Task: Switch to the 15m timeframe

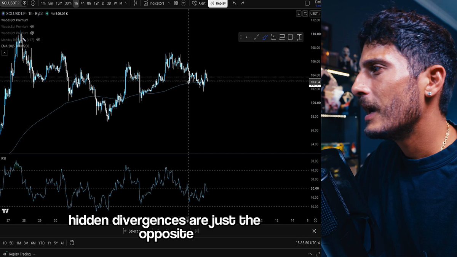Action: pos(59,3)
